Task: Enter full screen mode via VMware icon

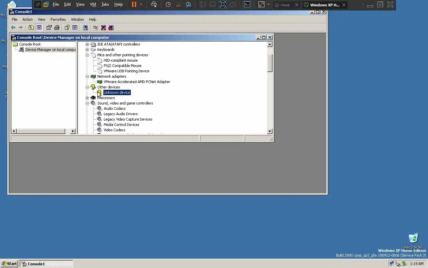Action: coord(223,5)
